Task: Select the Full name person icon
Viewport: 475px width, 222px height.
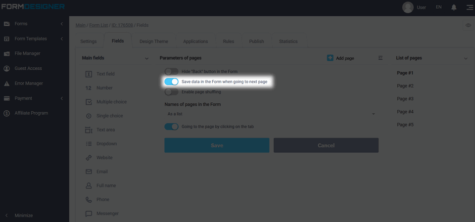Action: click(89, 185)
